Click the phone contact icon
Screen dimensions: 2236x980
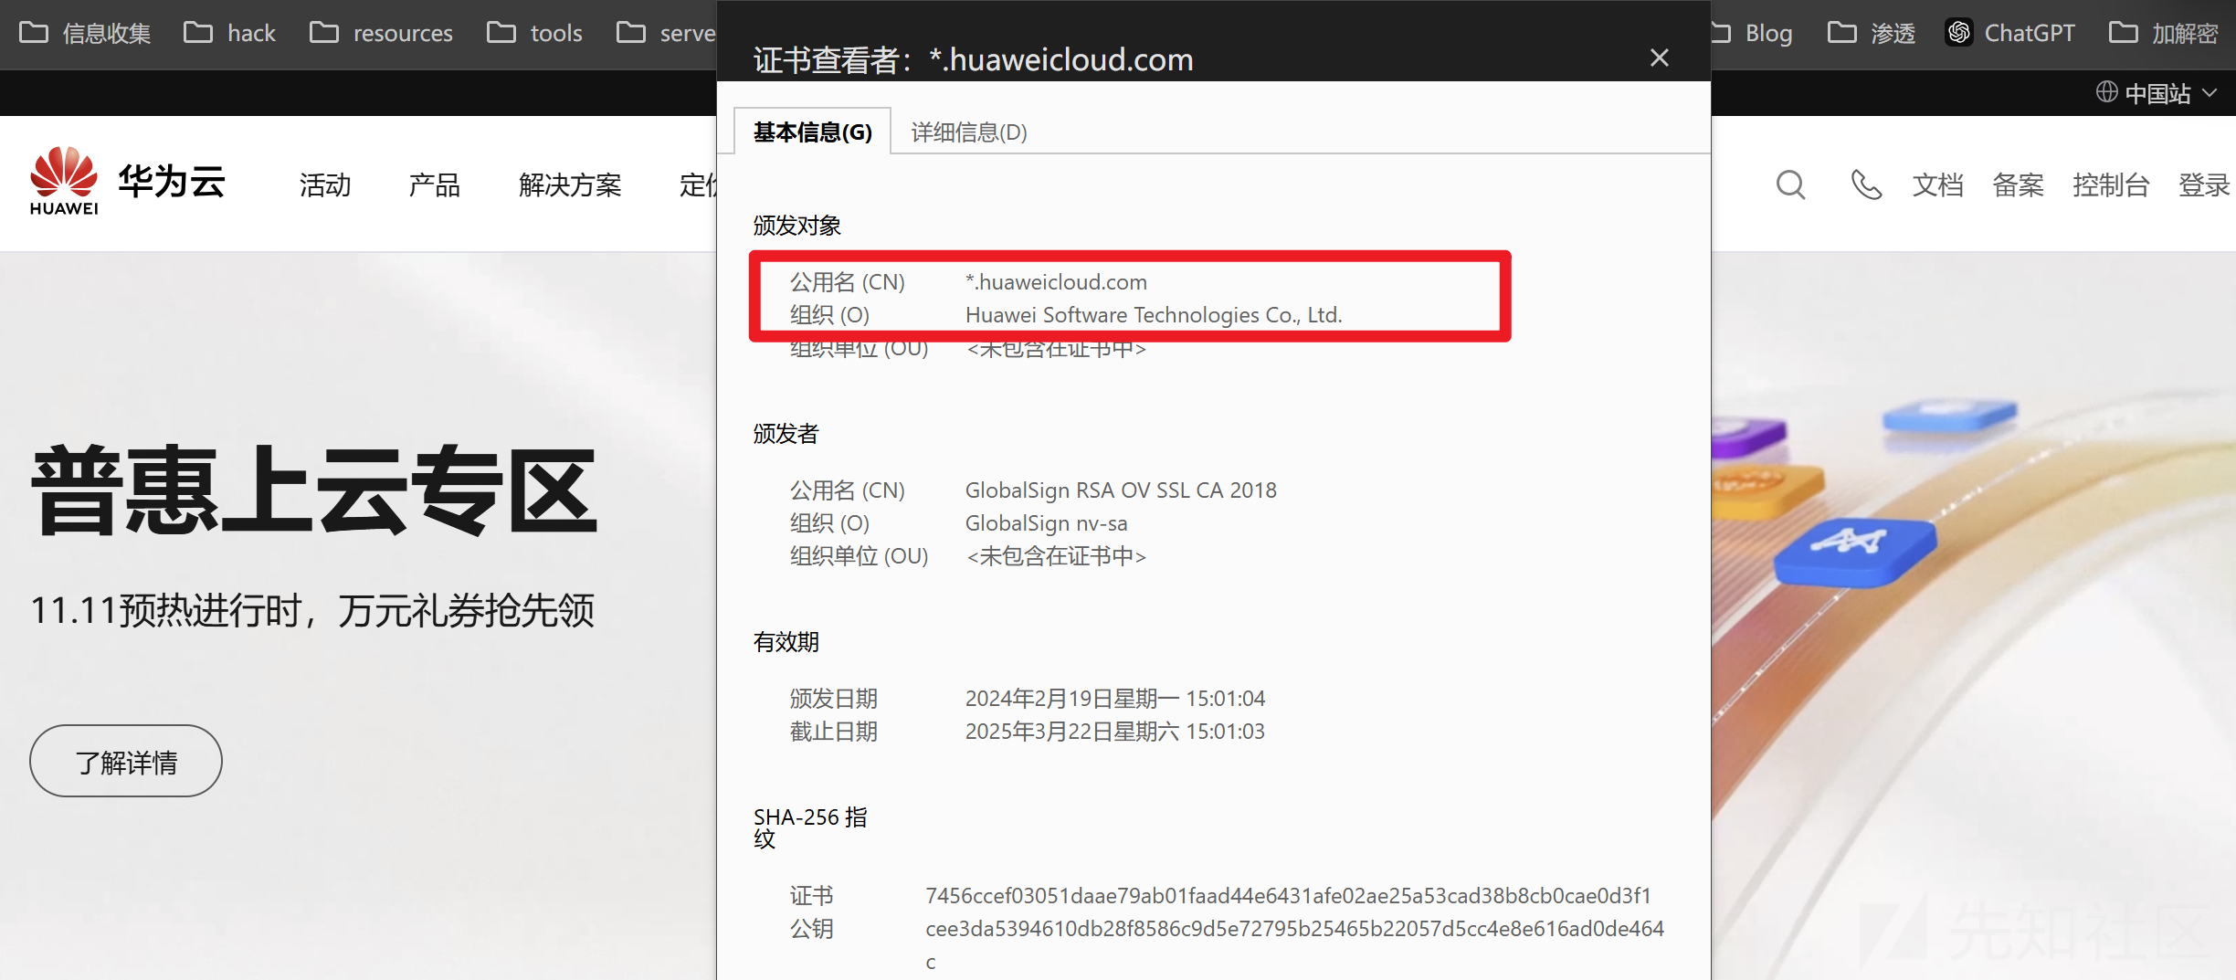click(1865, 184)
